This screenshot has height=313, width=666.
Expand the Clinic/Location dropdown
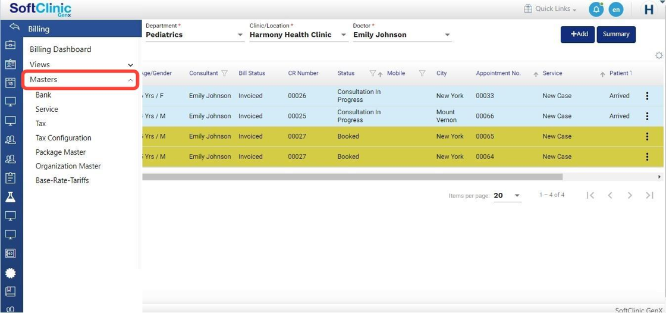299,35
